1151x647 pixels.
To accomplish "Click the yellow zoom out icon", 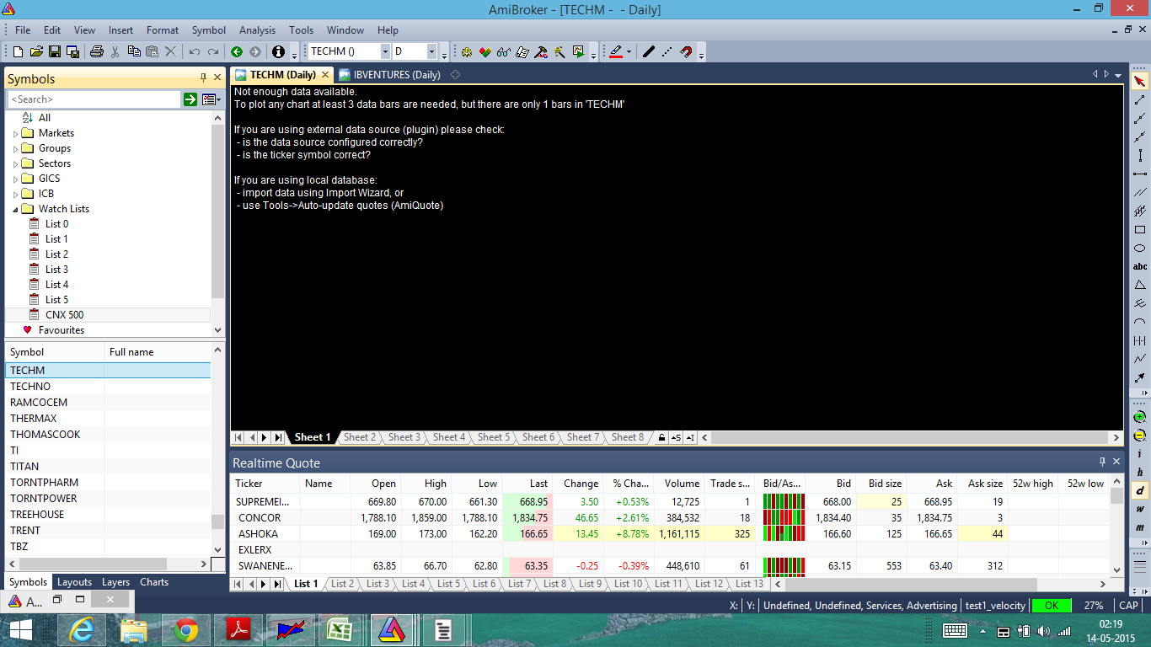I will pos(1140,436).
